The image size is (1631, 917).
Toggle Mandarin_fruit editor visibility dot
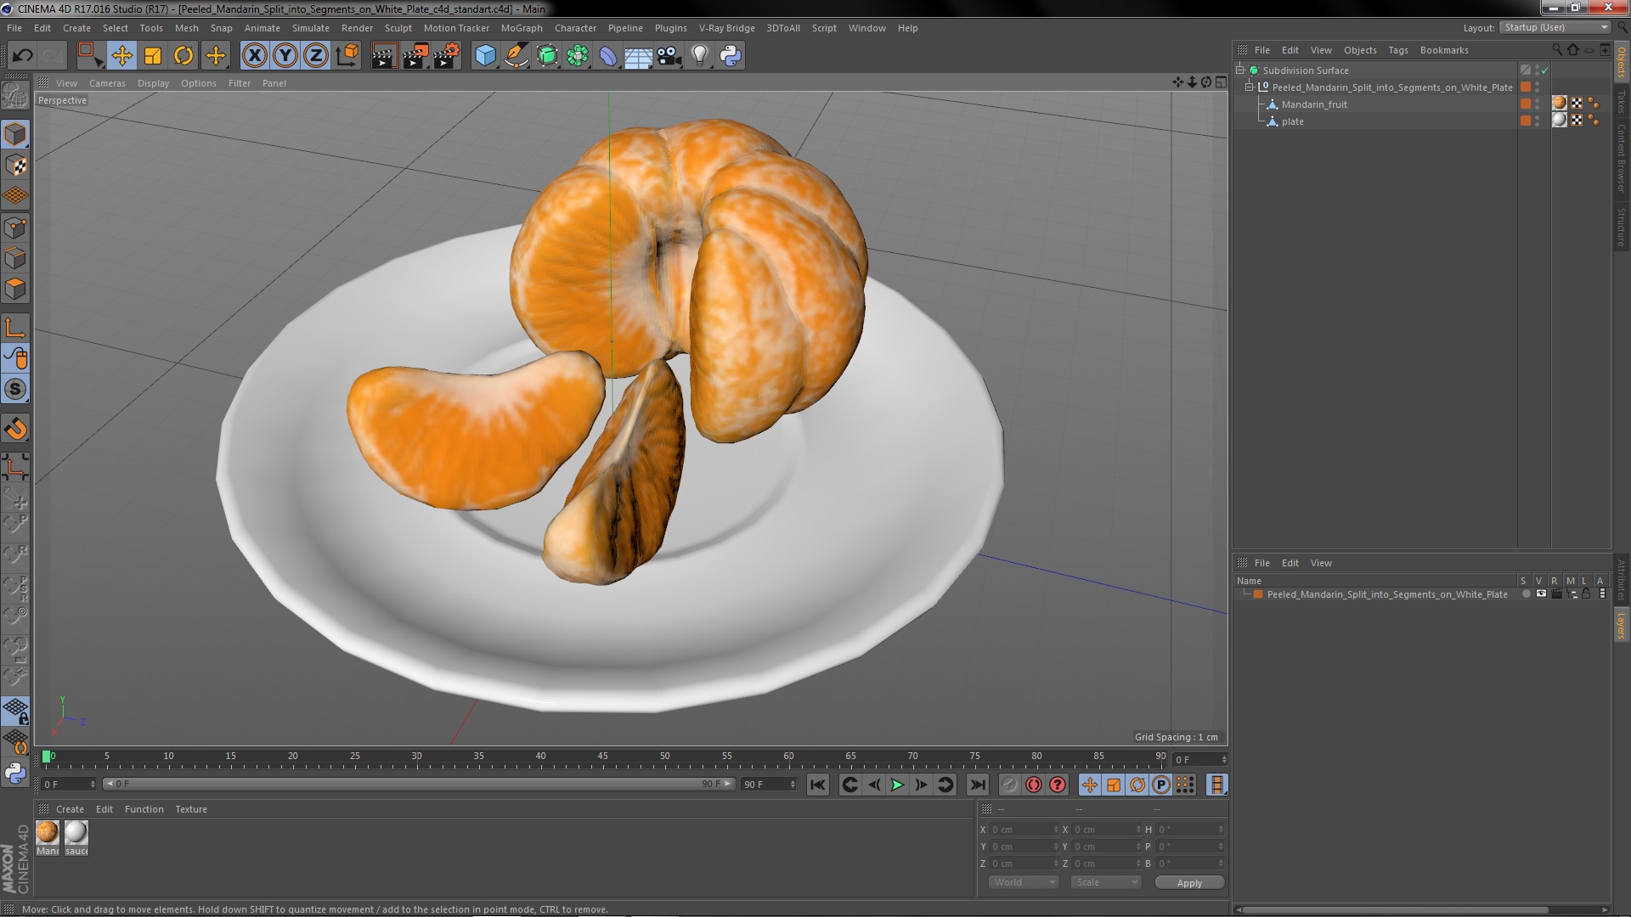point(1538,101)
